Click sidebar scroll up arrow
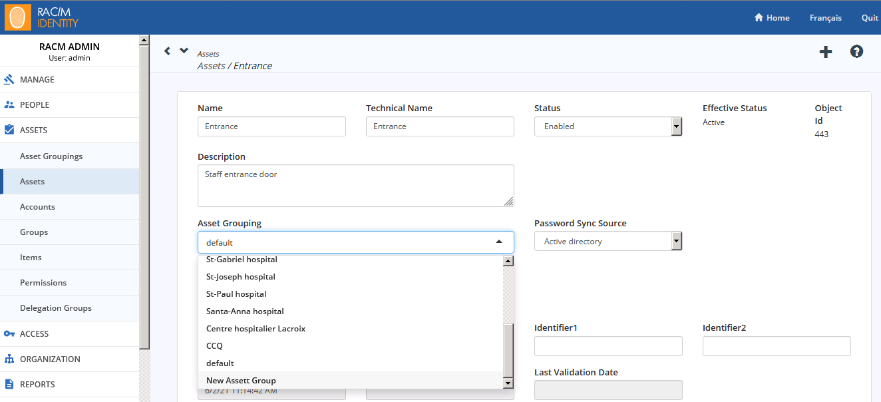The height and width of the screenshot is (402, 881). pos(144,40)
